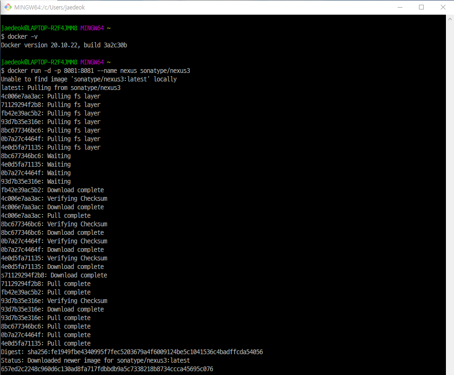Screen dimensions: 454x375
Task: Maximize the MINGW64 terminal window
Action: click(421, 7)
